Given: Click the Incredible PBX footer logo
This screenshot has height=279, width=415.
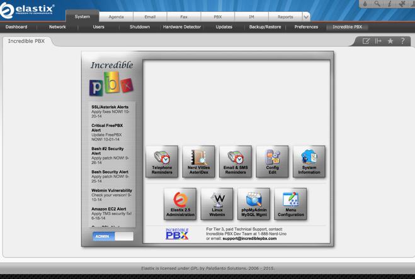Looking at the screenshot, I should point(177,234).
